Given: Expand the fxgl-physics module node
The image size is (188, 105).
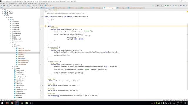Looking at the screenshot, I should click(x=3, y=12).
